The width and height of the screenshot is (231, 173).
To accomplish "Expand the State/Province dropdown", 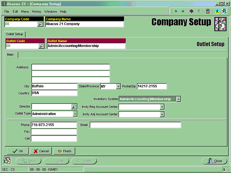I will (118, 86).
